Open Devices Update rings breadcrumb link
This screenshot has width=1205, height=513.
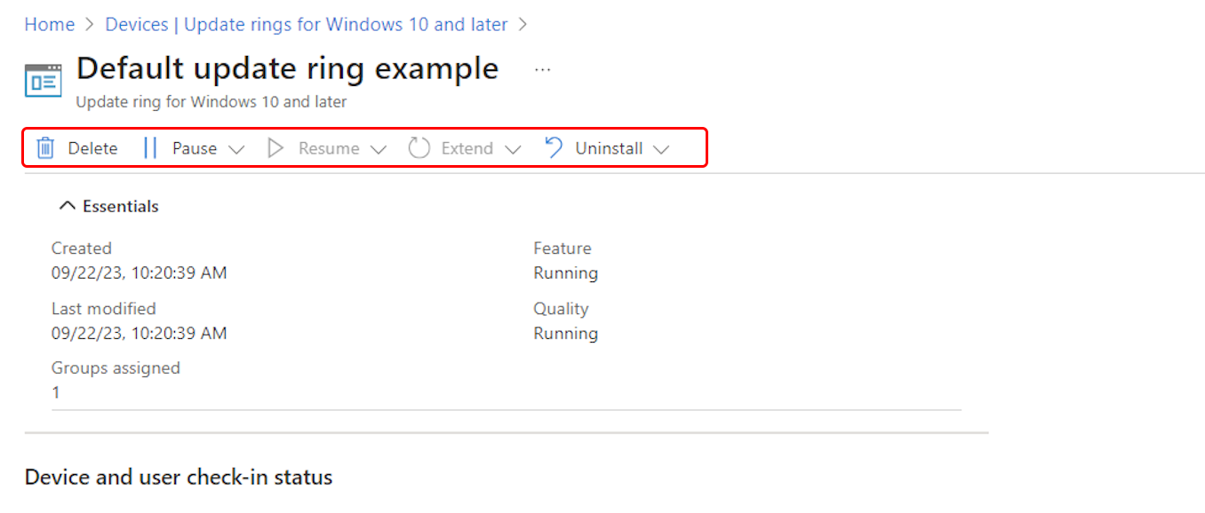307,25
